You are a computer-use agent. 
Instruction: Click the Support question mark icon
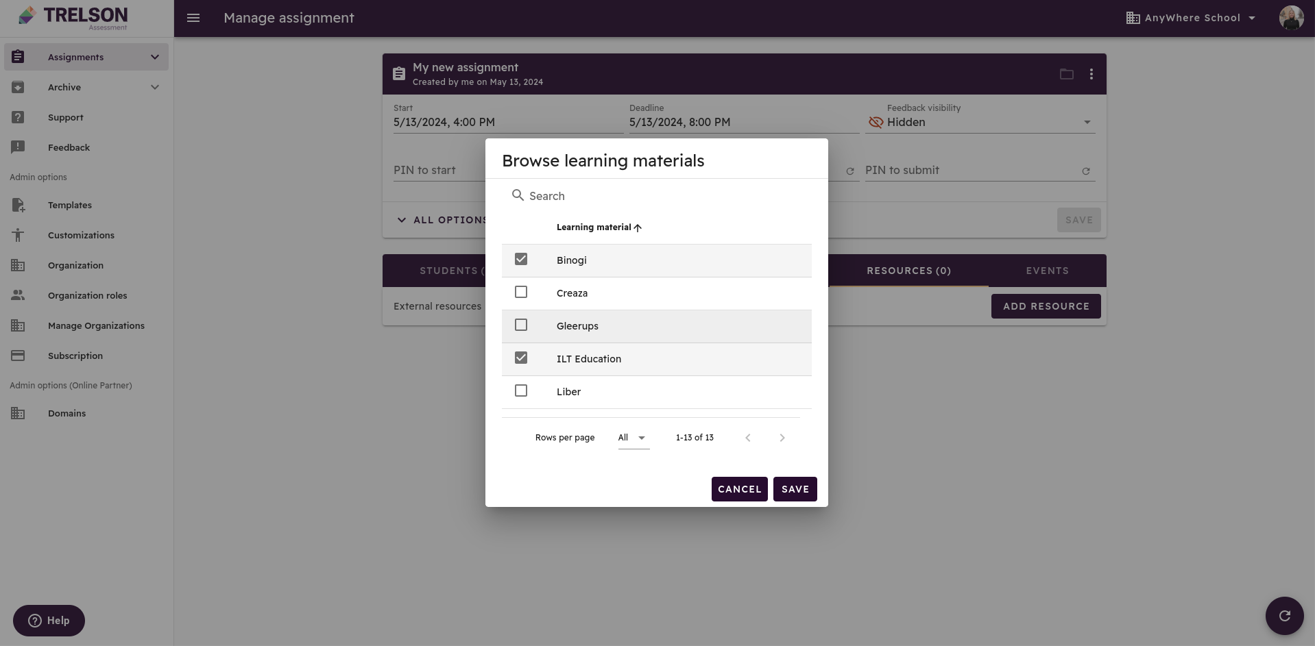pyautogui.click(x=19, y=117)
